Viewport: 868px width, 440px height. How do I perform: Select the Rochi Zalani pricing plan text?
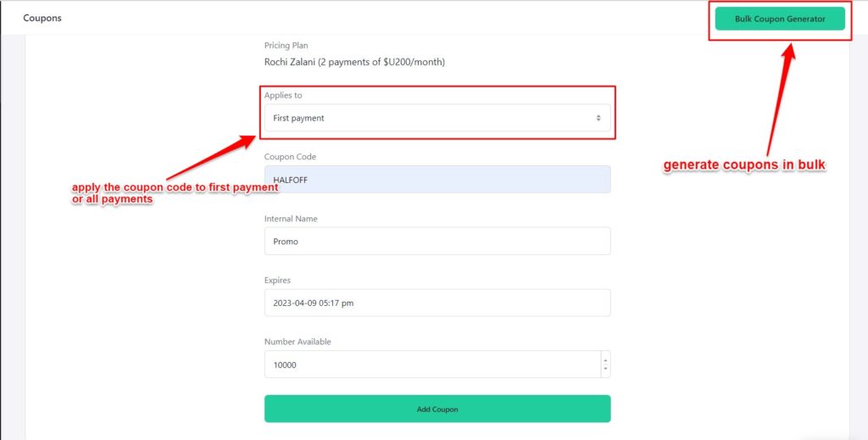(354, 62)
